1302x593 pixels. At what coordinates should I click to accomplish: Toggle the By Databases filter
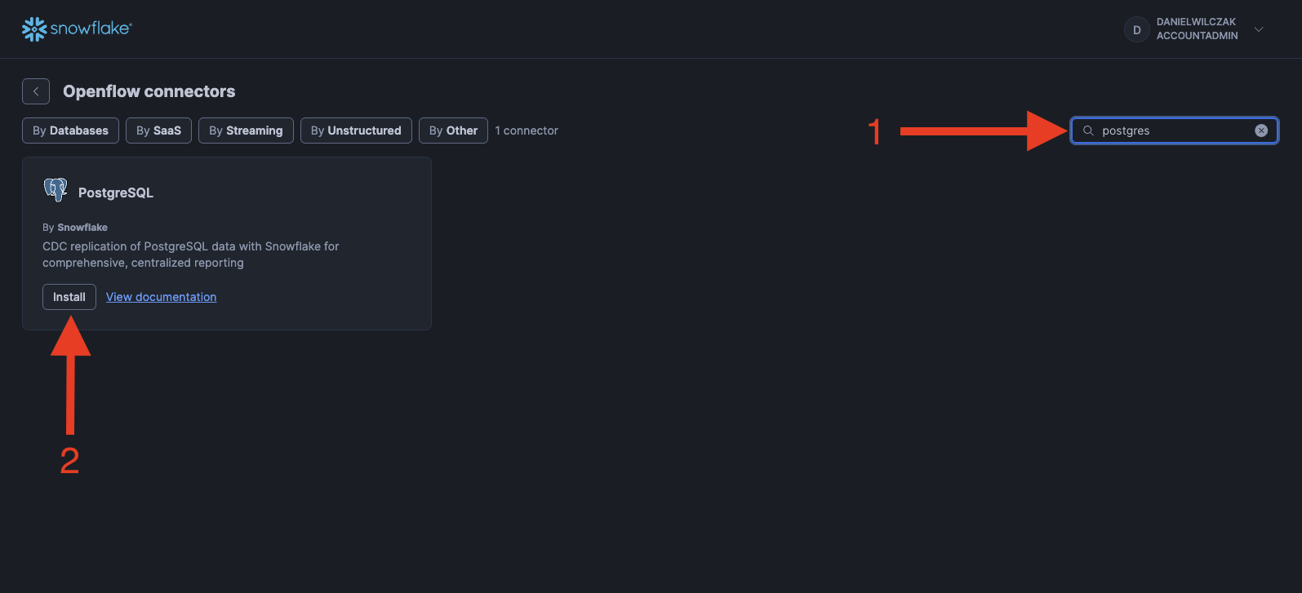click(x=70, y=131)
